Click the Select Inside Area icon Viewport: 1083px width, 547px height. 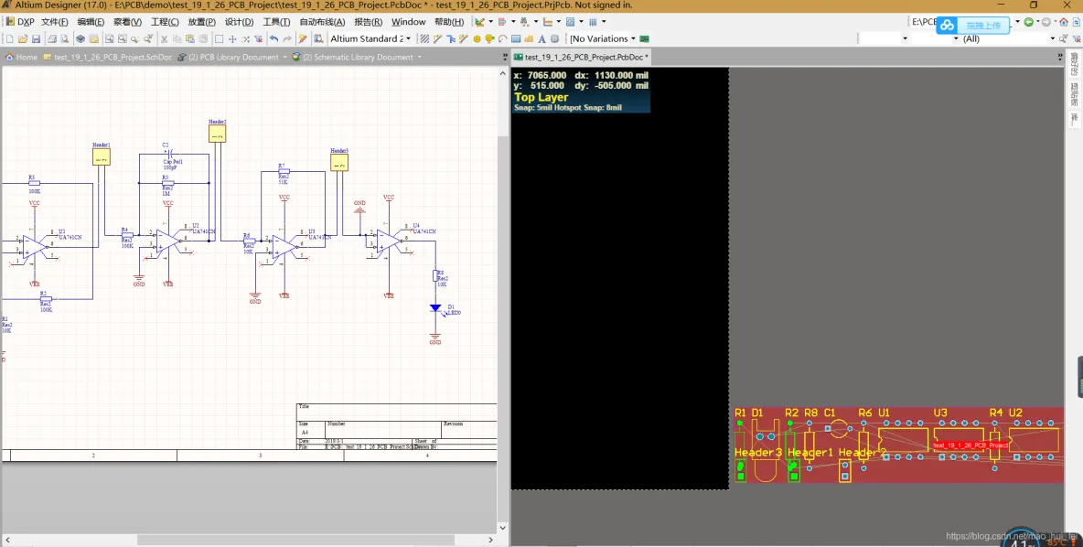tap(219, 38)
